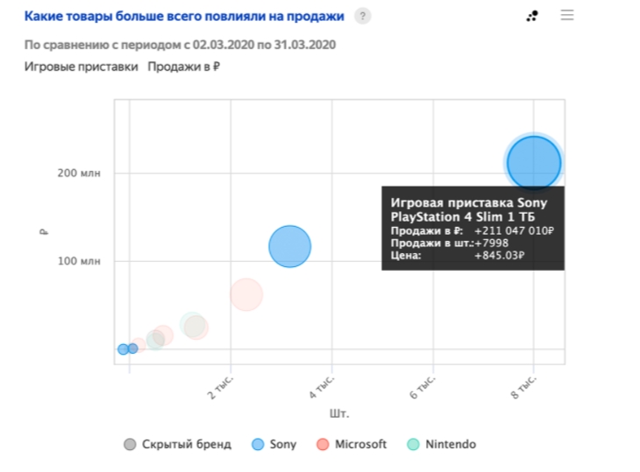Select the medium Sony bubble near 100 млн
Screen dimensions: 640x472
pos(289,246)
